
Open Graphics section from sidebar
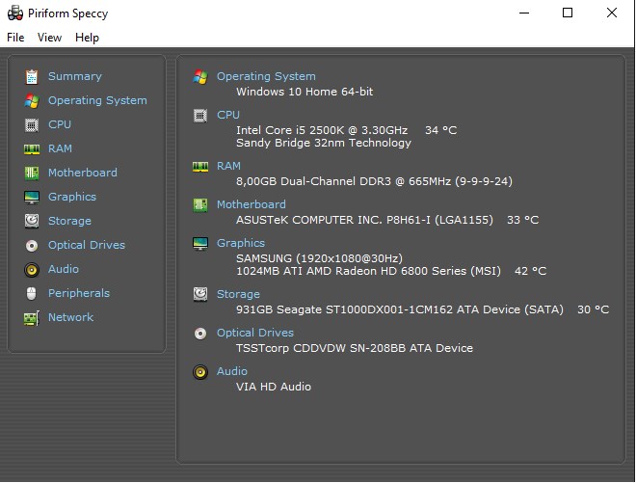(72, 197)
